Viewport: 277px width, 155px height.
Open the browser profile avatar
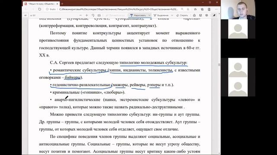(209, 9)
